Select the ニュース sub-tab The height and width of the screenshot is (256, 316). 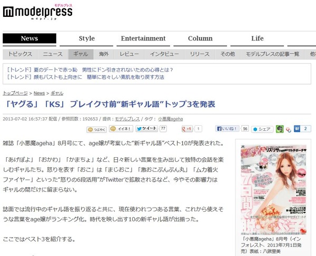pos(53,54)
